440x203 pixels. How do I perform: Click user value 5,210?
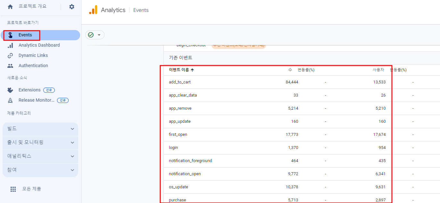[381, 108]
